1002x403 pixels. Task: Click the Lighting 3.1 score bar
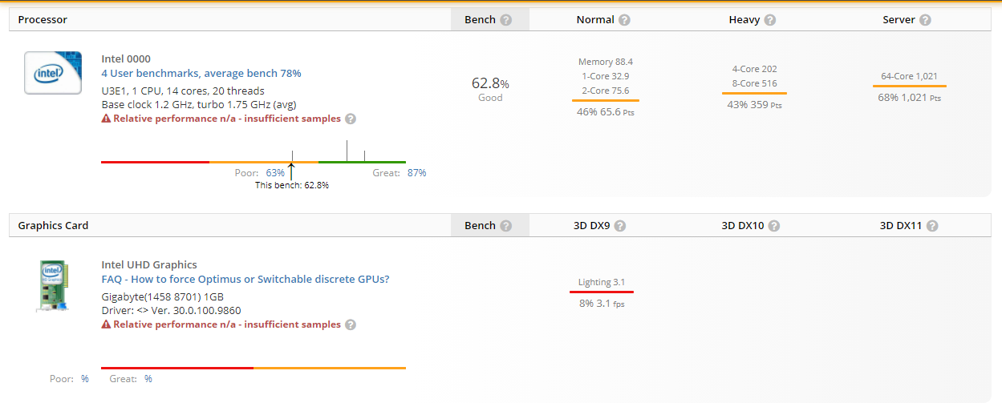(602, 292)
